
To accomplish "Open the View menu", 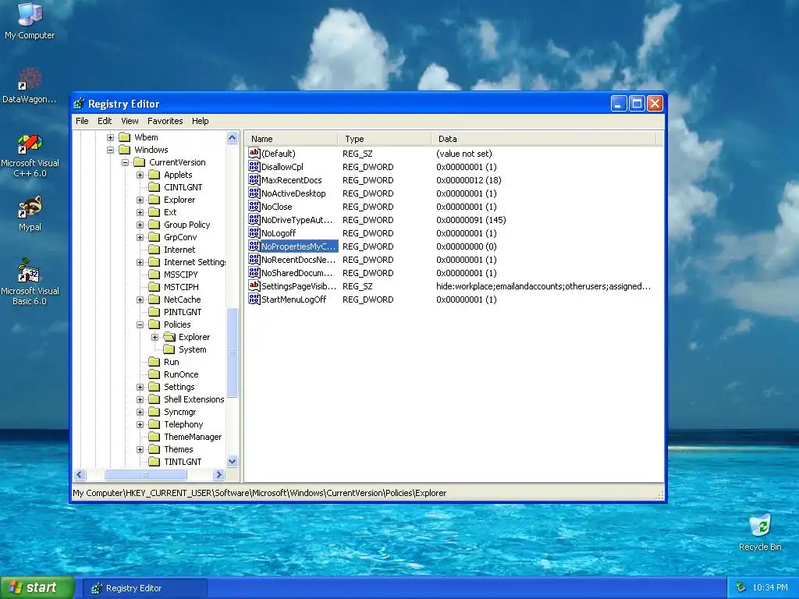I will pos(130,121).
